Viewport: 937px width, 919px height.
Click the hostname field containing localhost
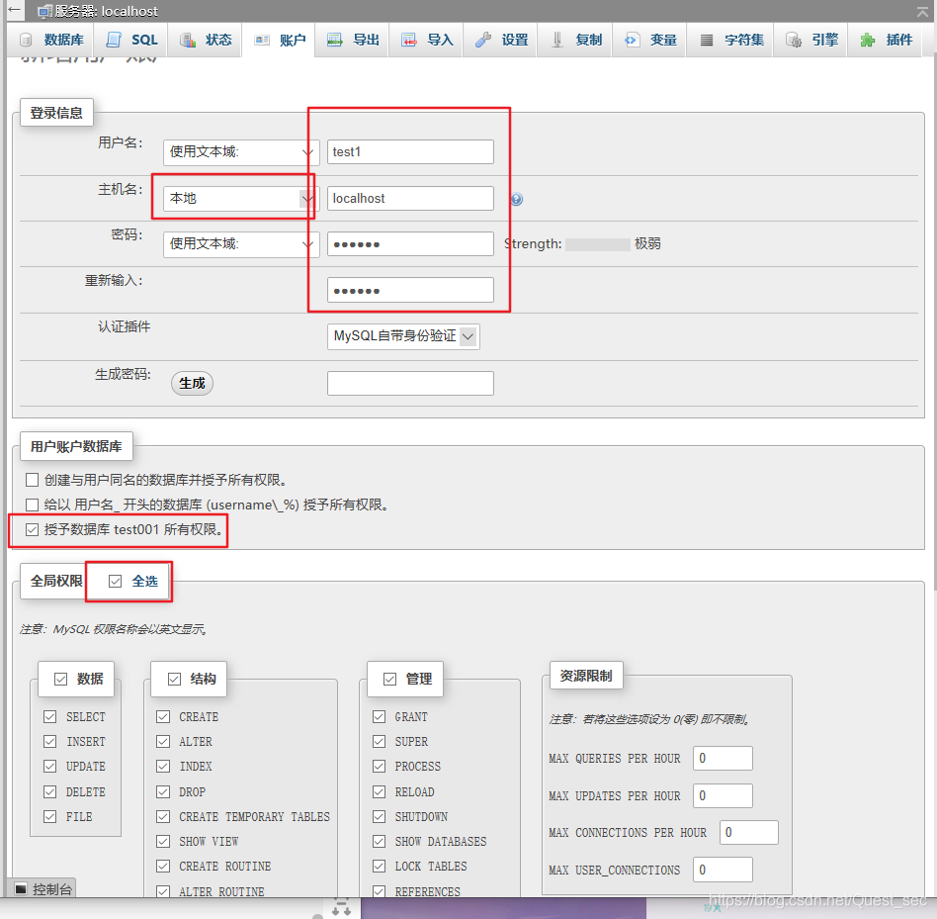click(410, 199)
